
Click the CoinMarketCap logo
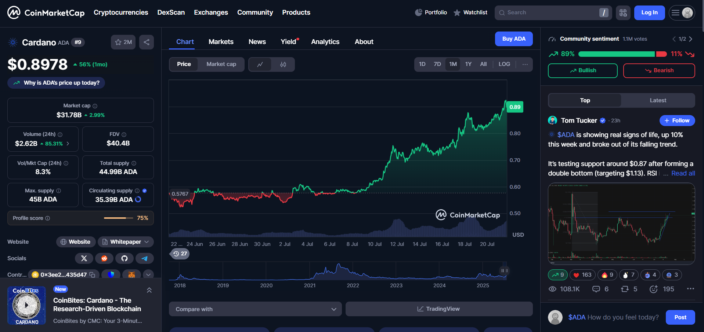pyautogui.click(x=46, y=13)
